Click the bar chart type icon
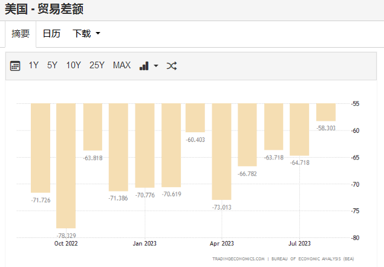 pyautogui.click(x=144, y=66)
